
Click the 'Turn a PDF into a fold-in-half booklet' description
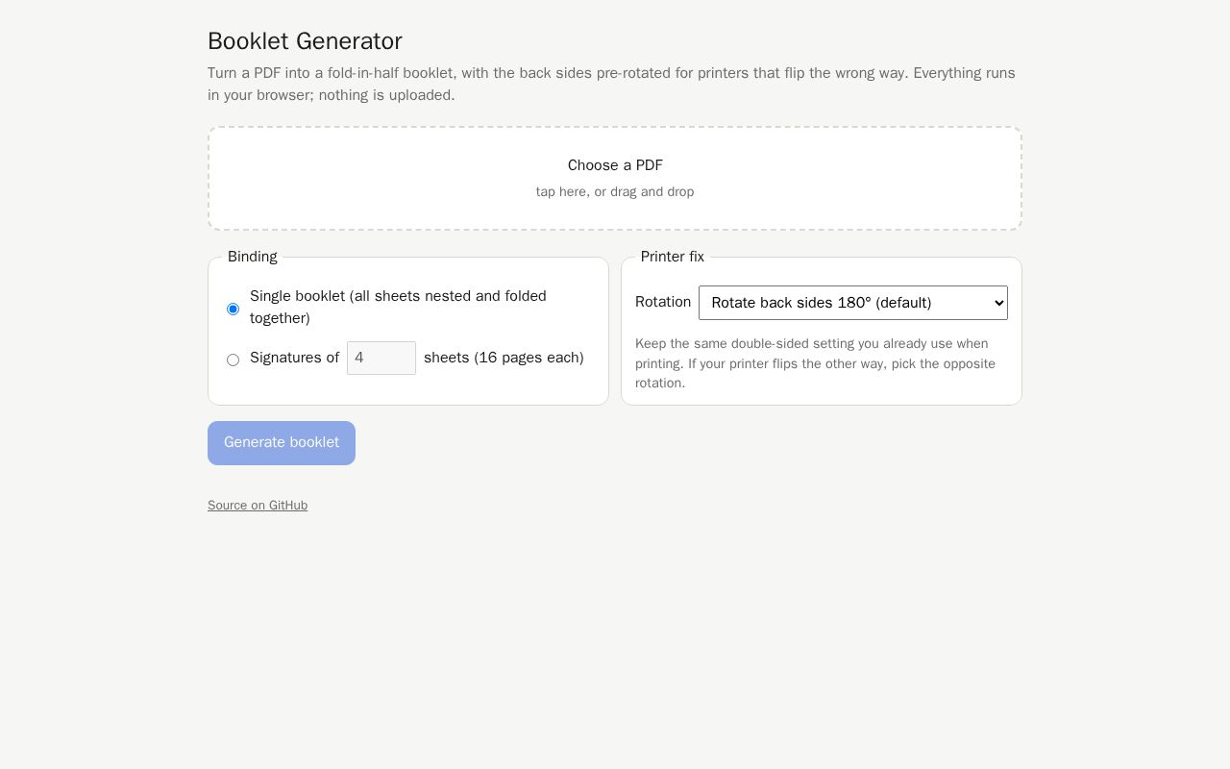[x=611, y=85]
